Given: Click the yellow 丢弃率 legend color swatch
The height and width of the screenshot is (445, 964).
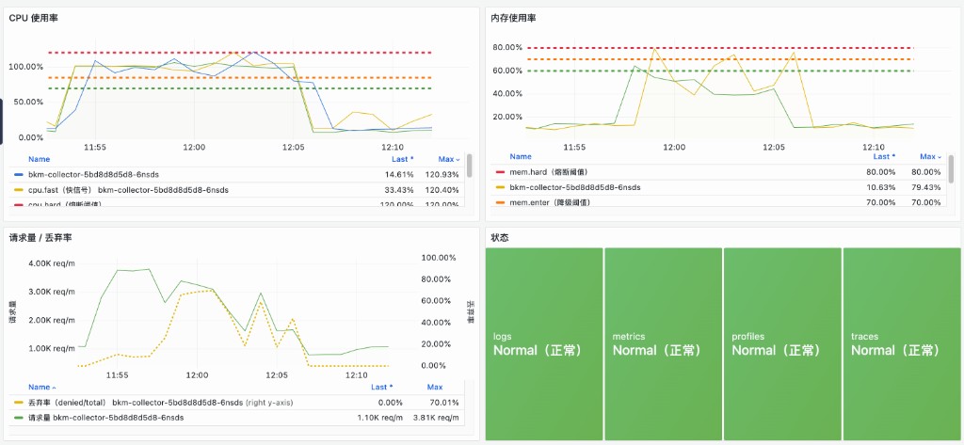Looking at the screenshot, I should coord(19,404).
